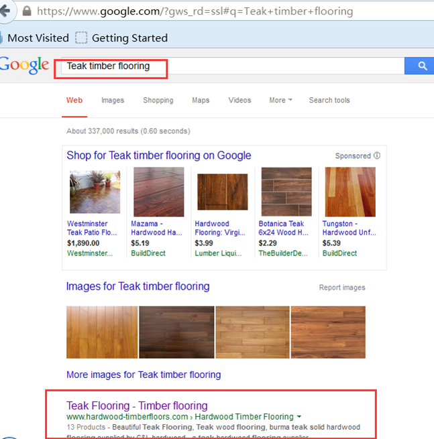Click the Teak timber flooring search box
The height and width of the screenshot is (439, 434).
(x=233, y=66)
